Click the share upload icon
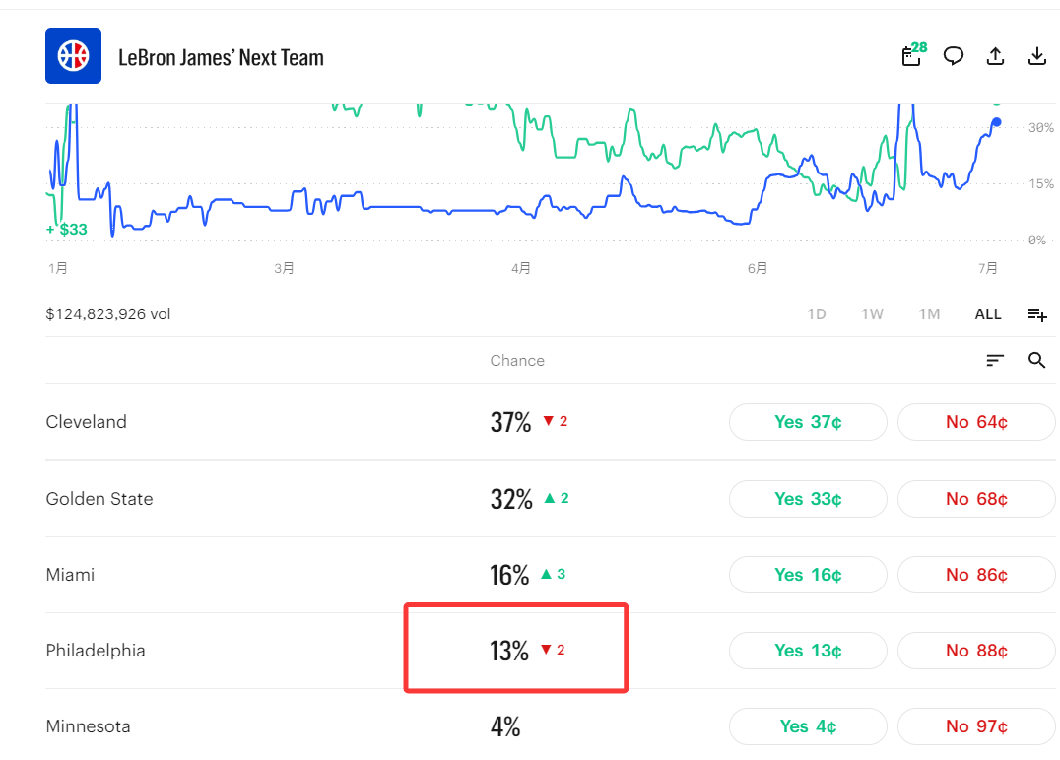This screenshot has width=1060, height=760. [995, 56]
